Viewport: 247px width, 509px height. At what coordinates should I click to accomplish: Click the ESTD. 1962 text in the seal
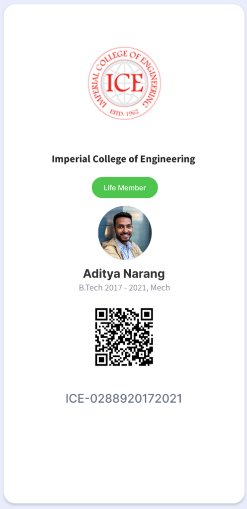124,112
